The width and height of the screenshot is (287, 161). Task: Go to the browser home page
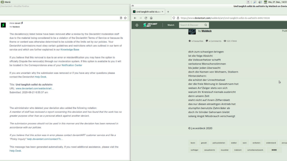coord(151,18)
